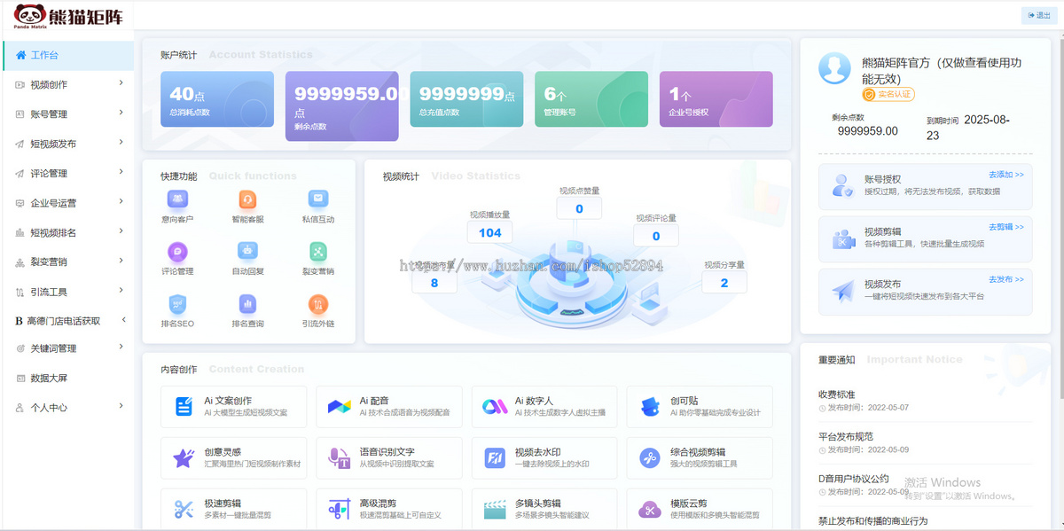Click the user avatar icon
This screenshot has height=531, width=1064.
(834, 68)
